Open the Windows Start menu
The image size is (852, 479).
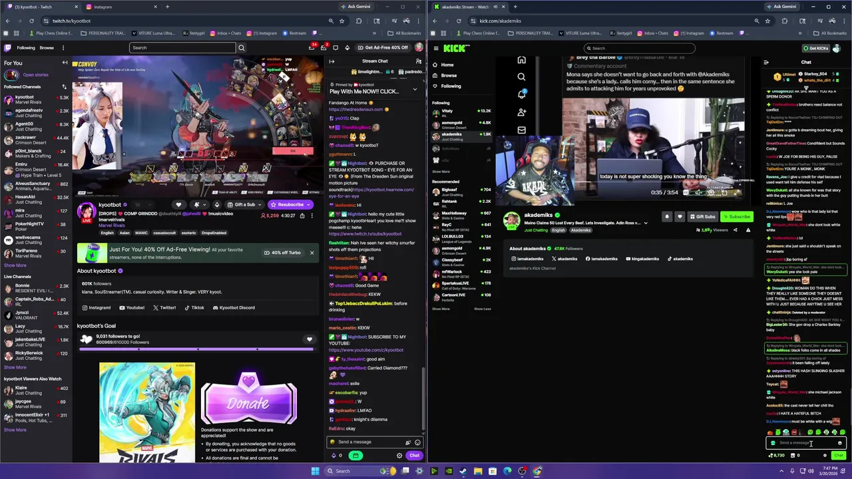click(315, 471)
